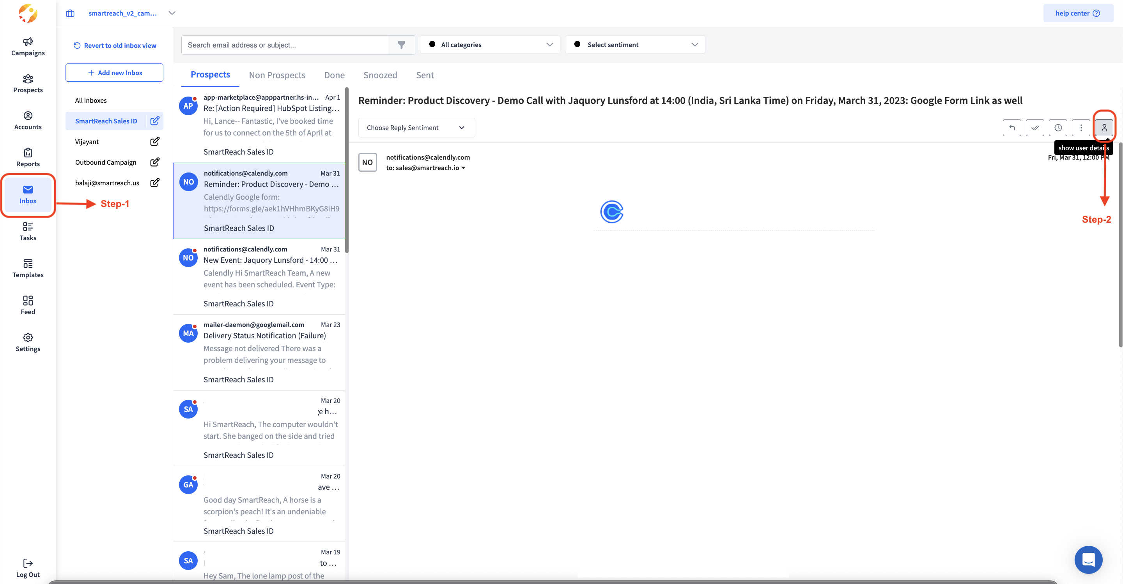
Task: Switch to the Non Prospects tab
Action: point(277,75)
